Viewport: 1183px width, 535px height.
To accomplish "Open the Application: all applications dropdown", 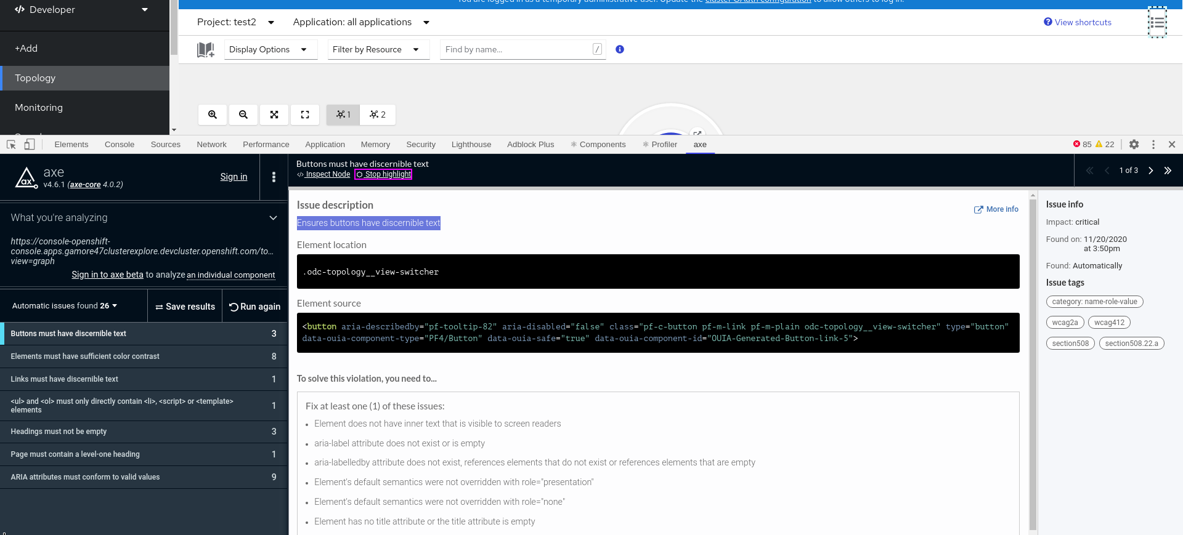I will pyautogui.click(x=361, y=22).
